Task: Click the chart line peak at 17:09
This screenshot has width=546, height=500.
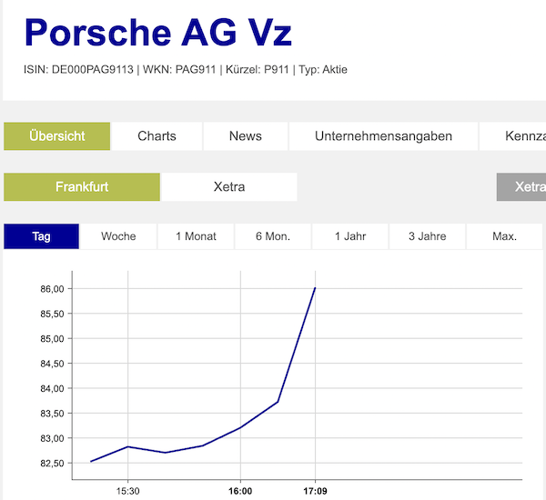Action: [x=315, y=288]
